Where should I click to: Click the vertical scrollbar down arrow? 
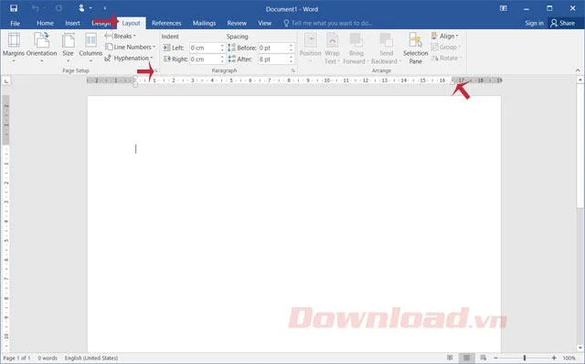[x=580, y=348]
